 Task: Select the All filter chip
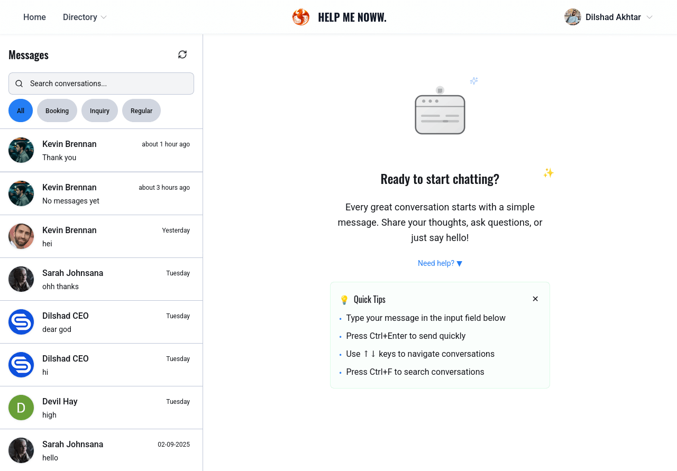click(21, 110)
